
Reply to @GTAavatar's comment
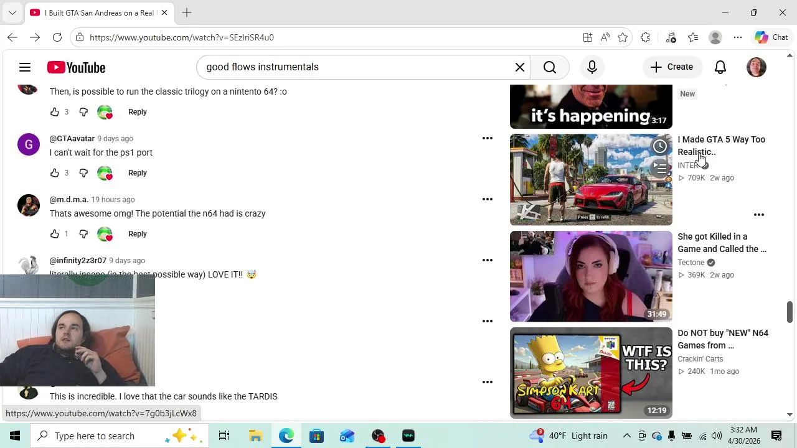point(138,173)
